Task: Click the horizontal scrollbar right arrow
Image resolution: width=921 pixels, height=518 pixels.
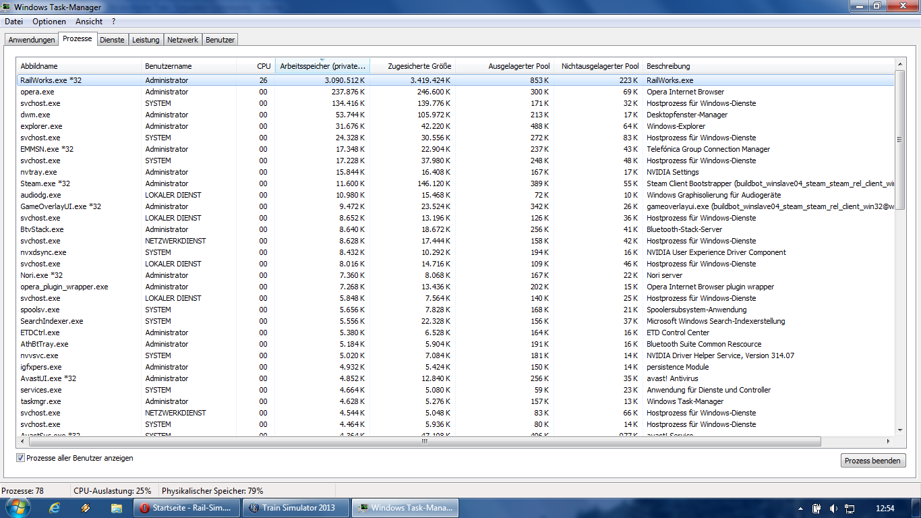Action: [x=888, y=442]
